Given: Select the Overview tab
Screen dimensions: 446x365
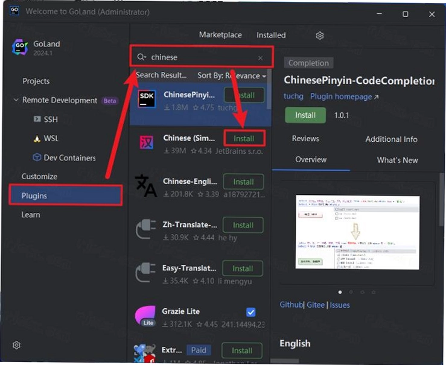Looking at the screenshot, I should point(311,159).
